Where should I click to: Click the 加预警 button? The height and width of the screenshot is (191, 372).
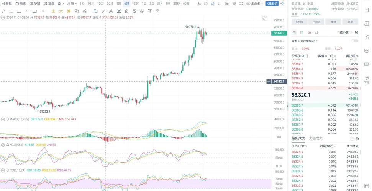click(299, 22)
